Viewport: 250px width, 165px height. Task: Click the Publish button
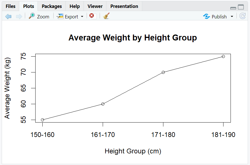[219, 16]
